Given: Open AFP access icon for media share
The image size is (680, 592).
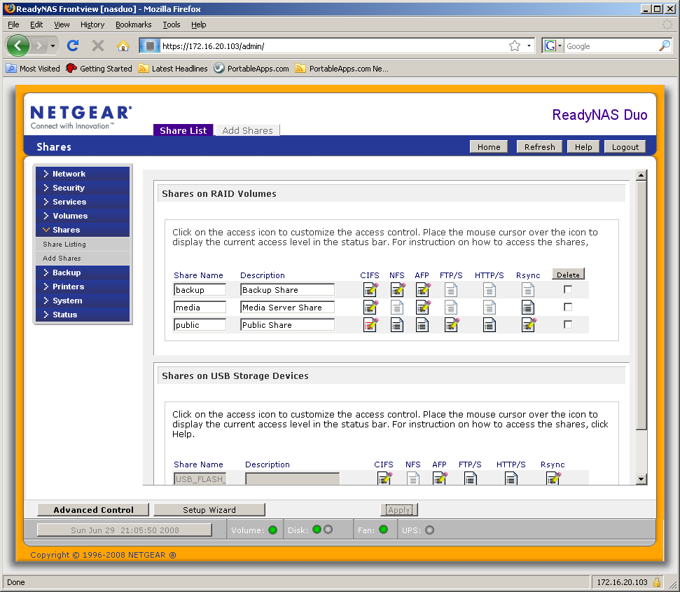Looking at the screenshot, I should point(422,307).
